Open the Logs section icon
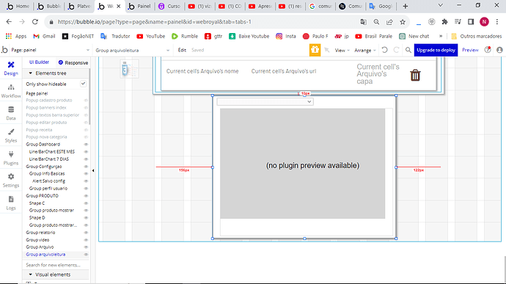The image size is (506, 284). (x=11, y=200)
